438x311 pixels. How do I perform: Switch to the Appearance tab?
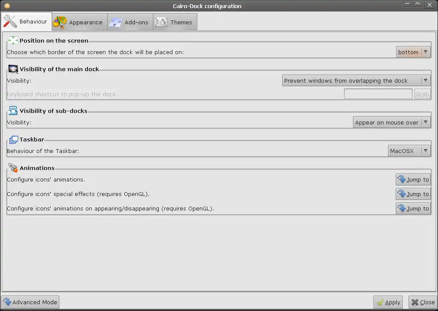(x=79, y=22)
